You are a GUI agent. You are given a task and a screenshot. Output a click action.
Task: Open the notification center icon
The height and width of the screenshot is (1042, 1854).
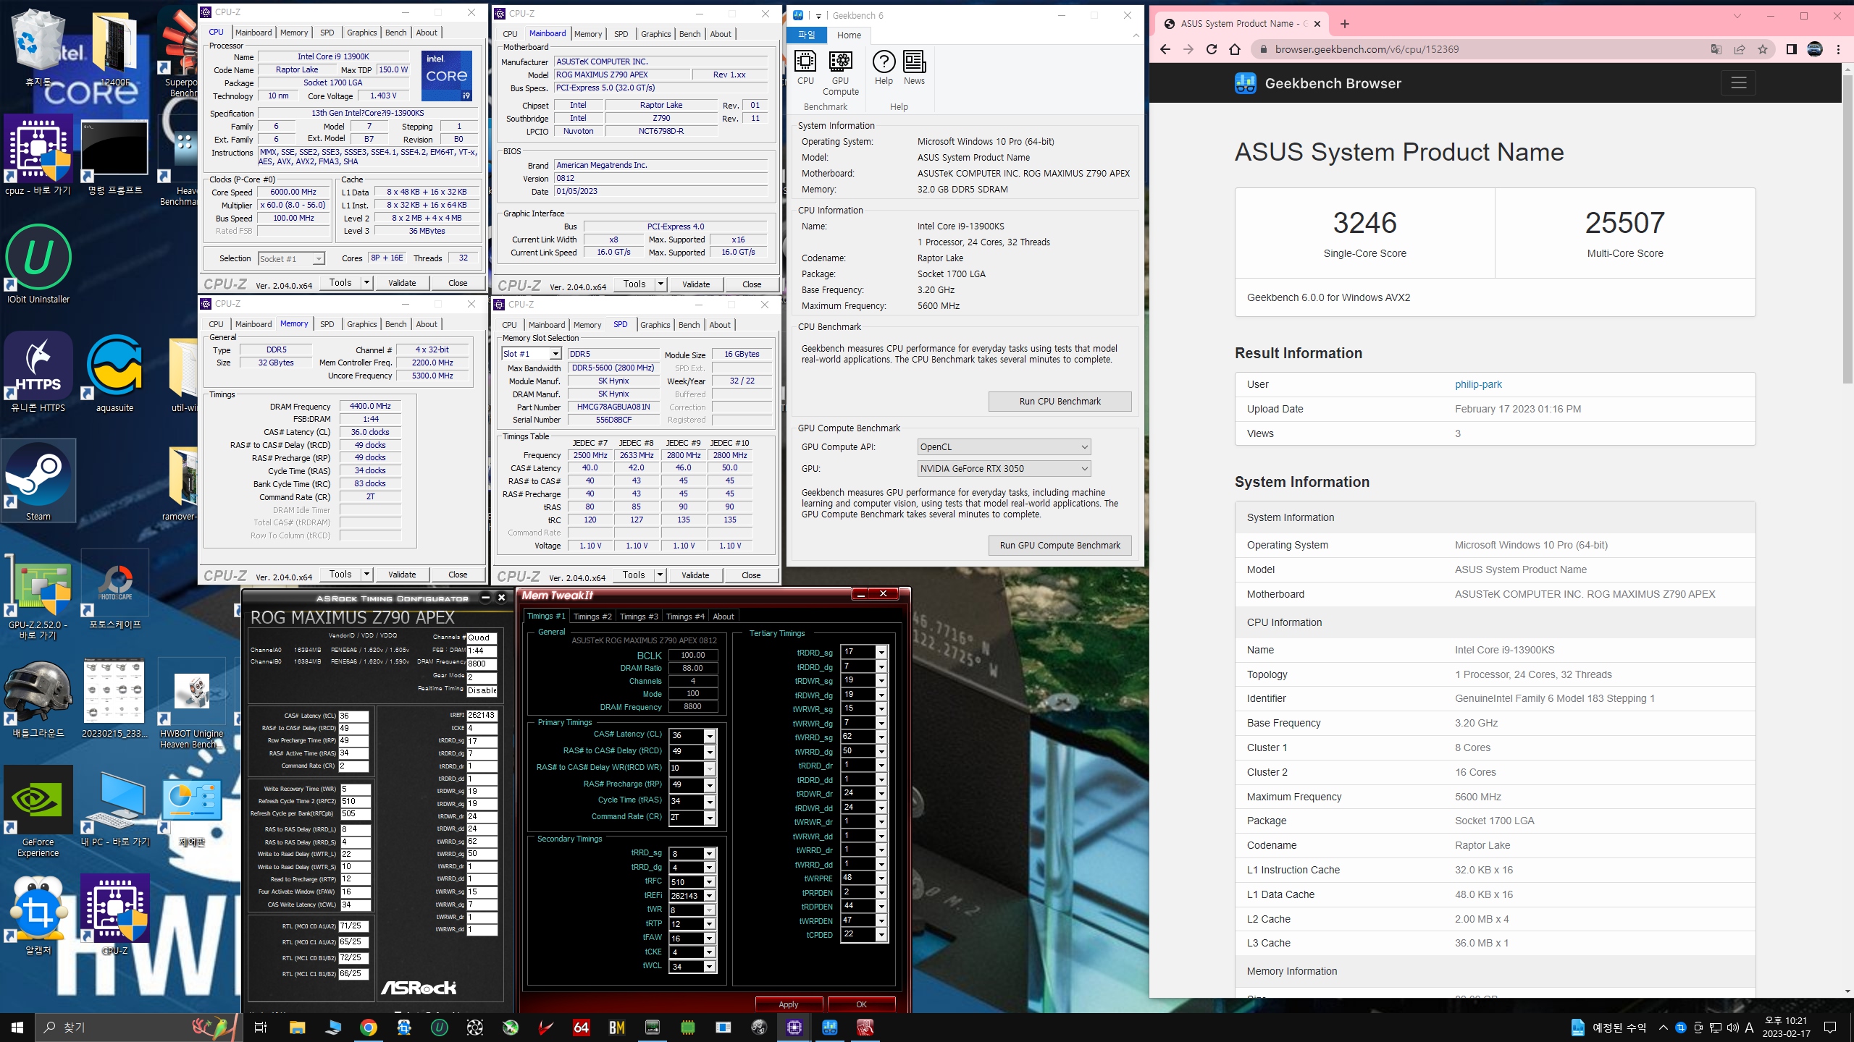click(1830, 1028)
